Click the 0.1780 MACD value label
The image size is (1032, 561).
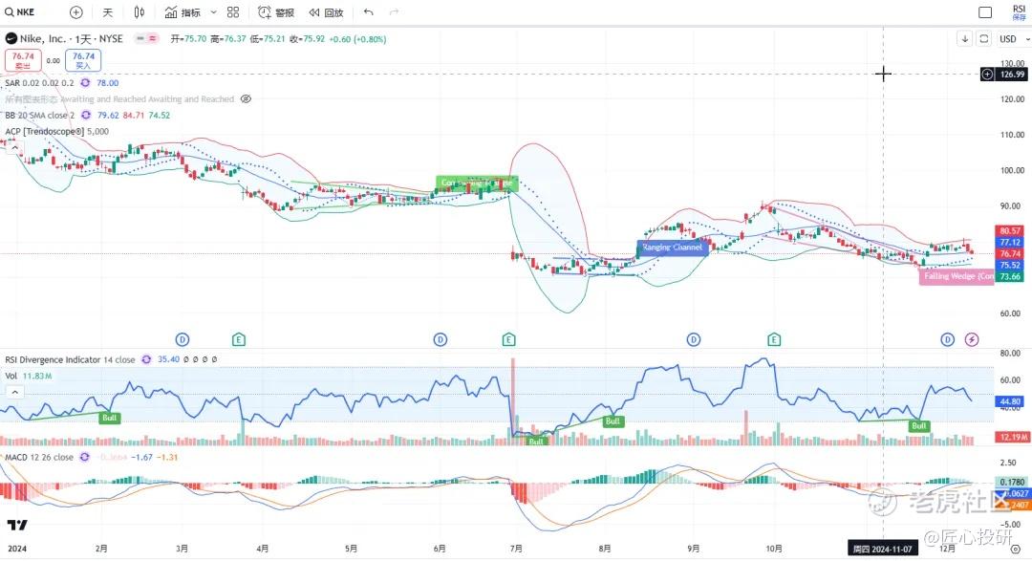click(x=1012, y=482)
